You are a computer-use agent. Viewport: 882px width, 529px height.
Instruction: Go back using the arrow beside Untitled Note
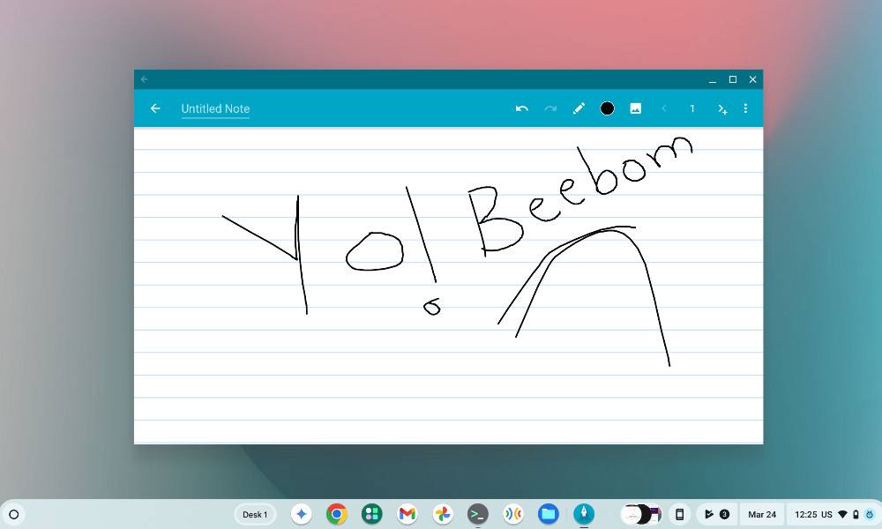pos(155,108)
